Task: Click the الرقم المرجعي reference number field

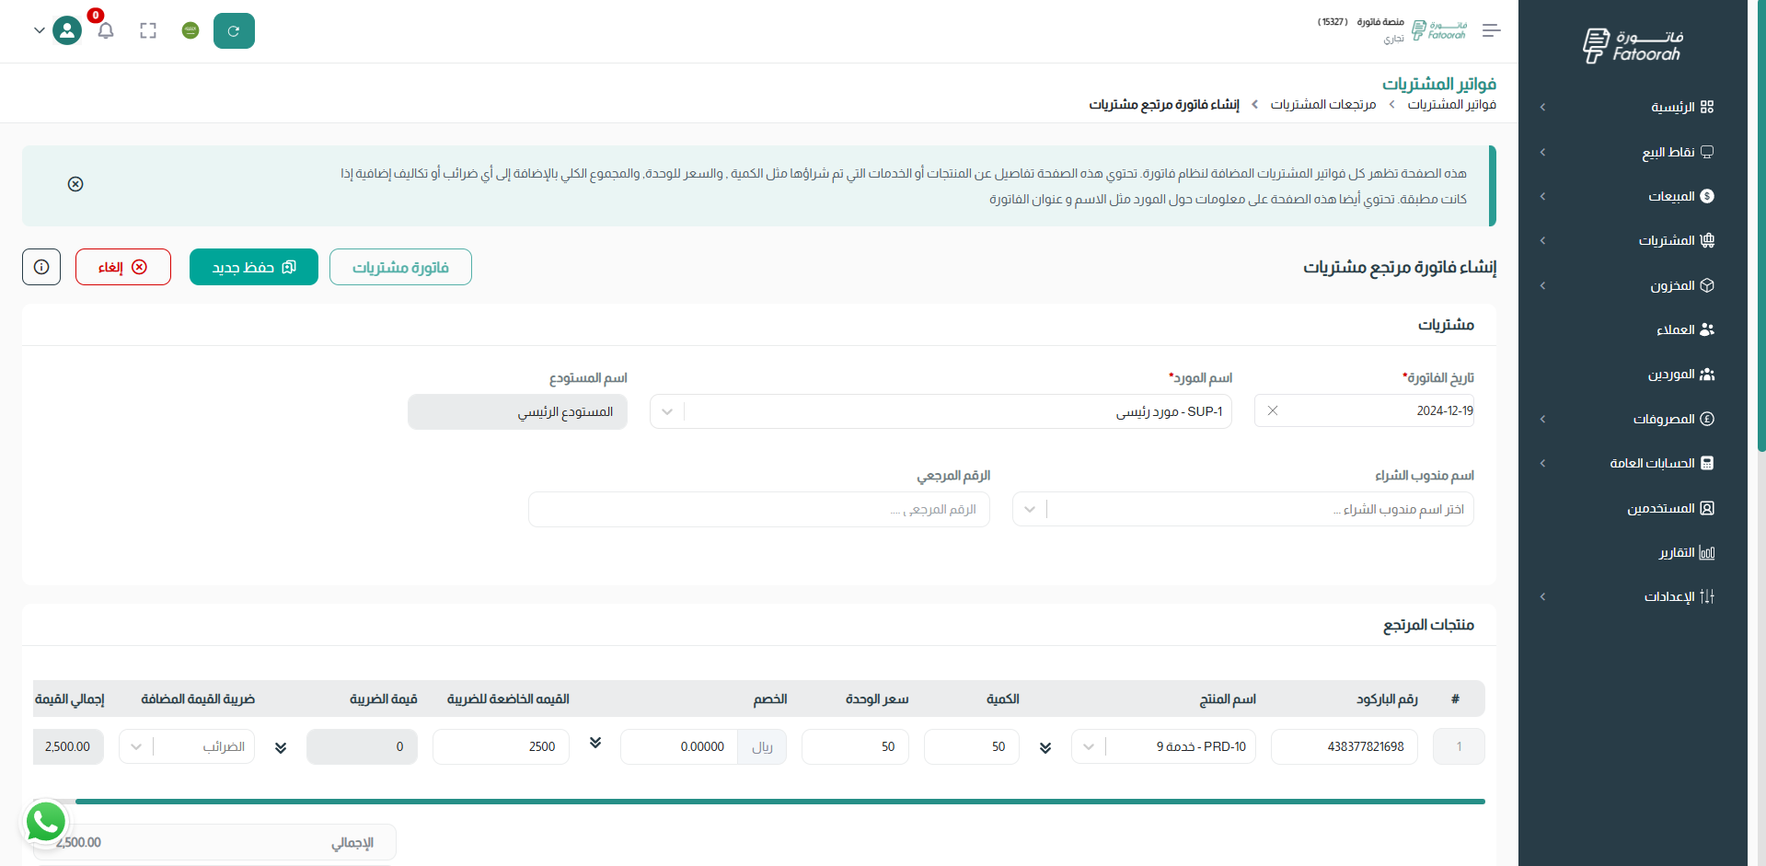Action: click(x=759, y=509)
